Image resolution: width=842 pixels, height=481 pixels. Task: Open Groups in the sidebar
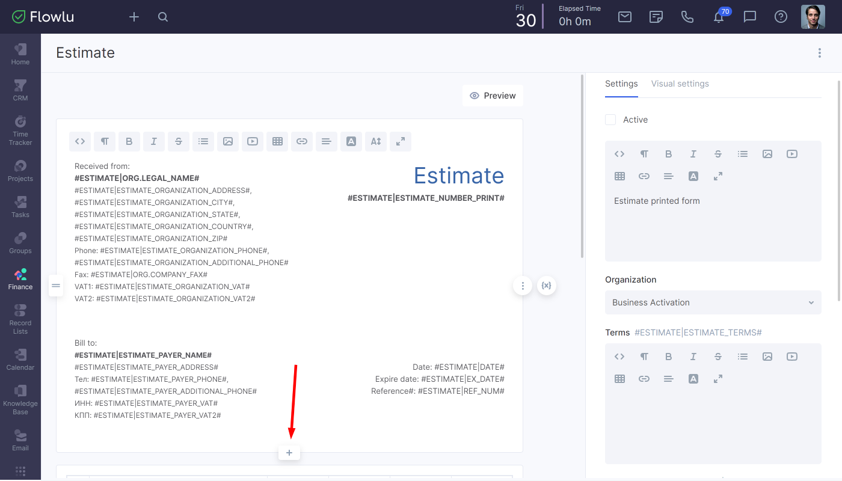pyautogui.click(x=20, y=243)
